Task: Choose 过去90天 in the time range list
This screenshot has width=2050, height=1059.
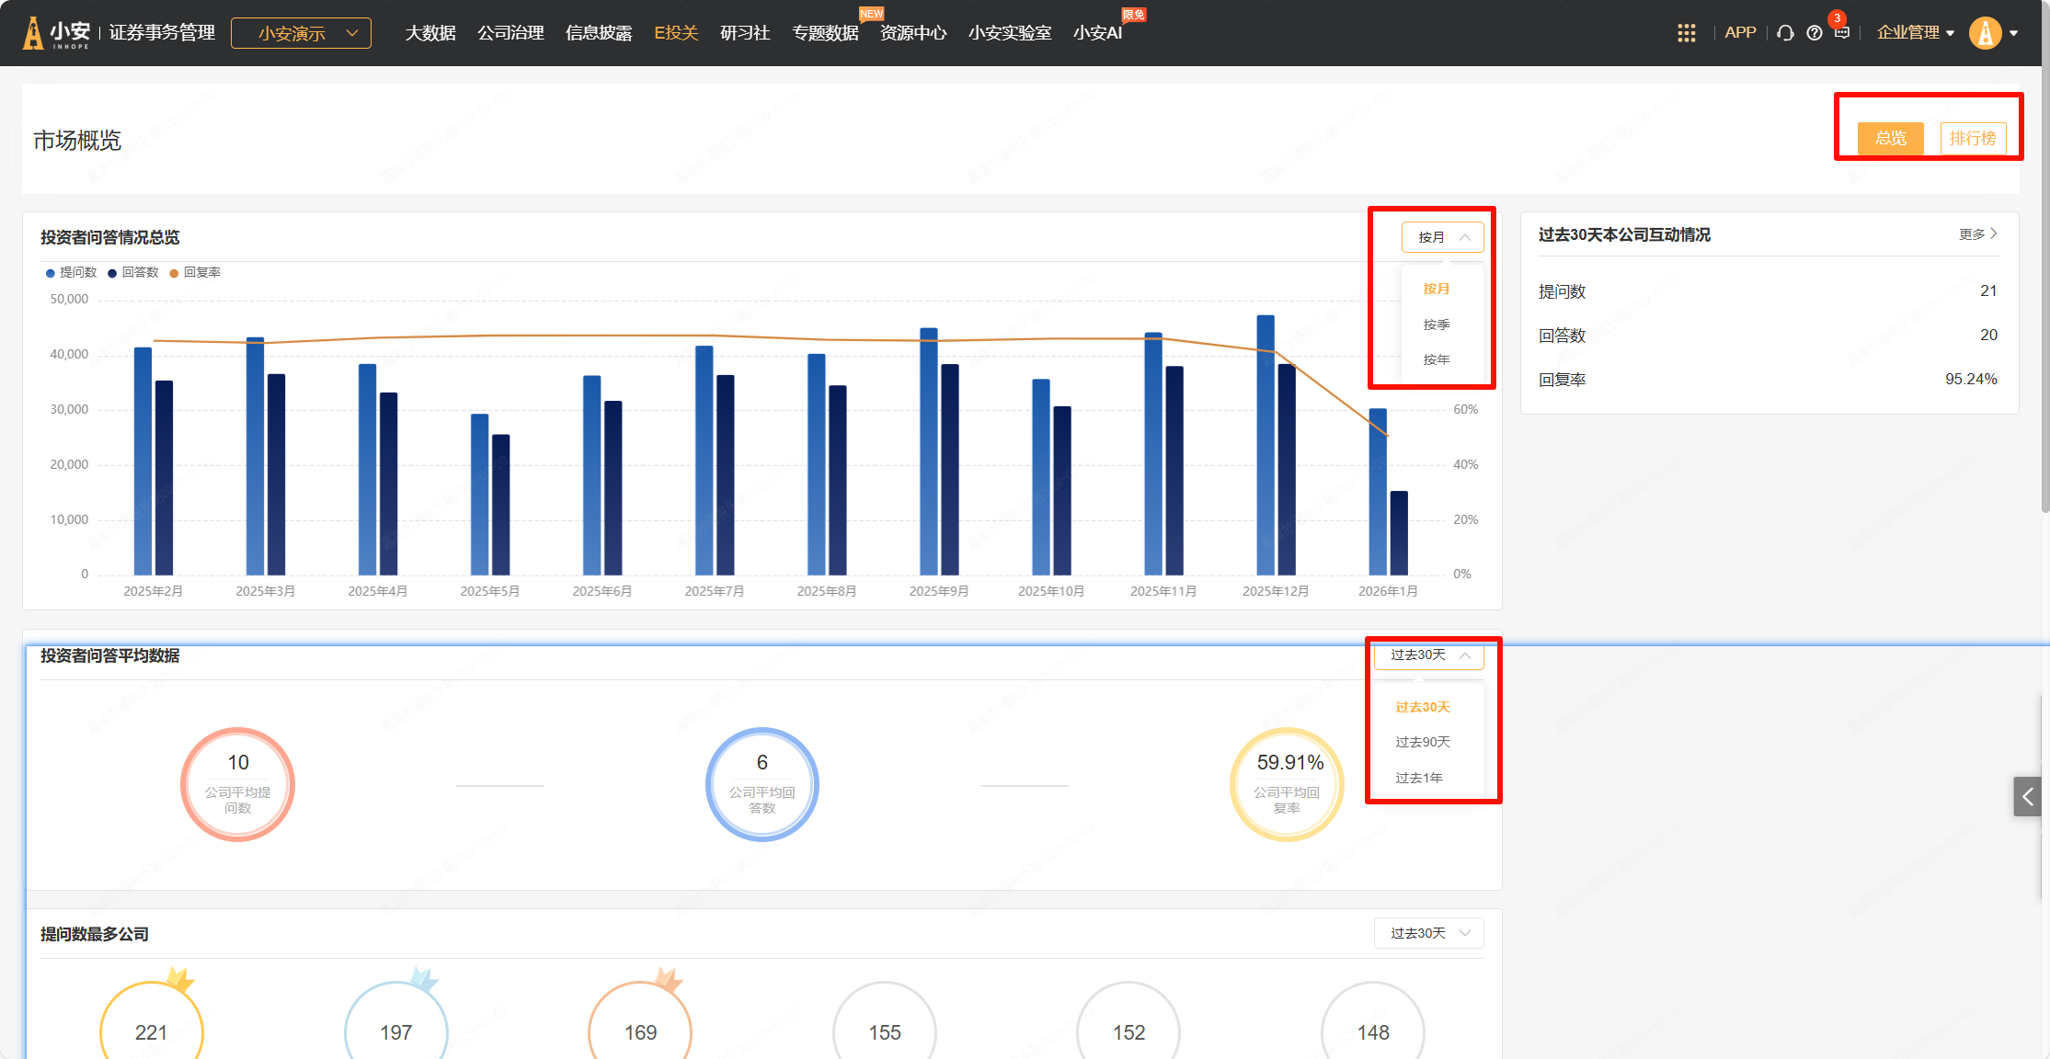Action: 1422,742
